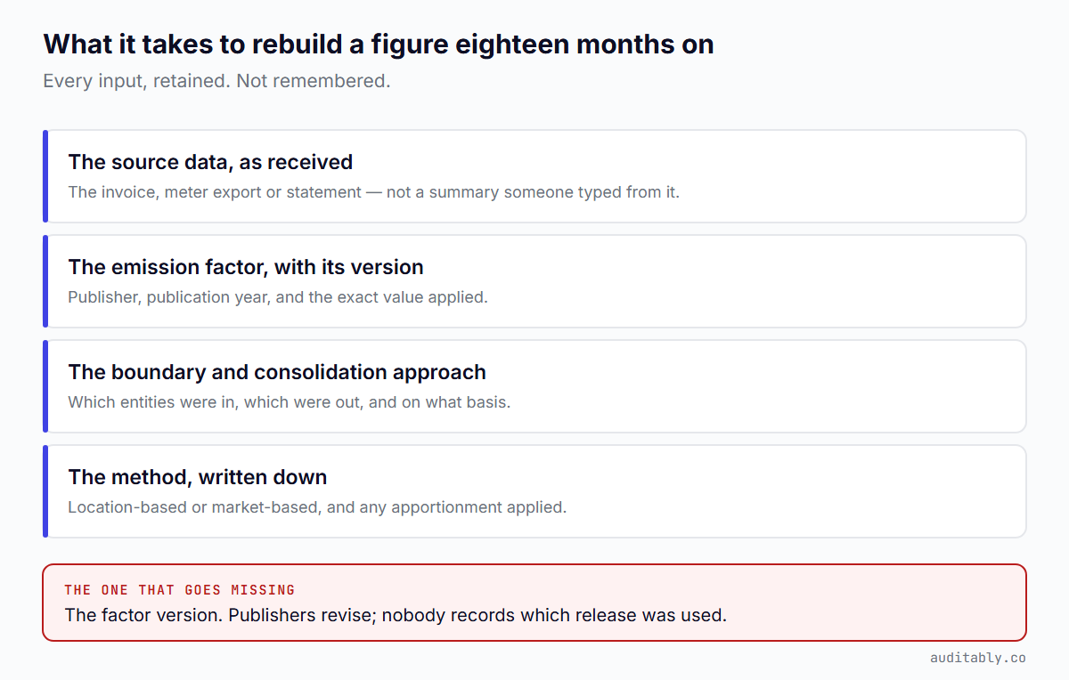Select the subtitle 'Every input, retained. Not remembered.'

pos(216,81)
